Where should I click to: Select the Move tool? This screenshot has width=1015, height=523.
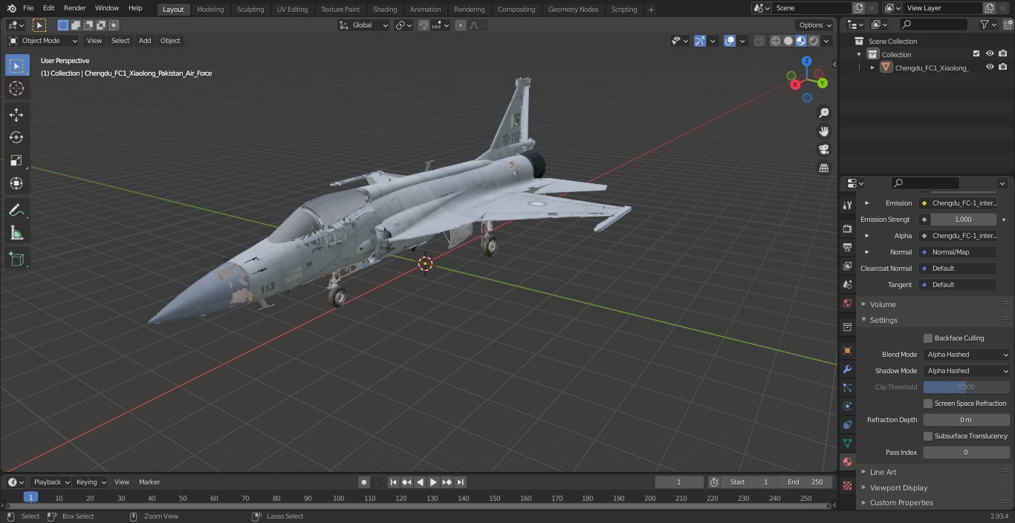pos(16,114)
